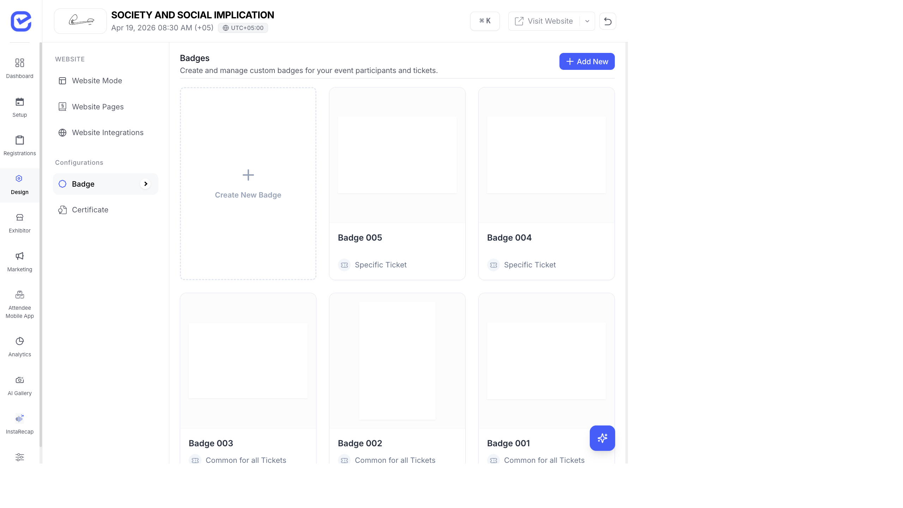Click the Visit Website button
The image size is (903, 508).
544,21
